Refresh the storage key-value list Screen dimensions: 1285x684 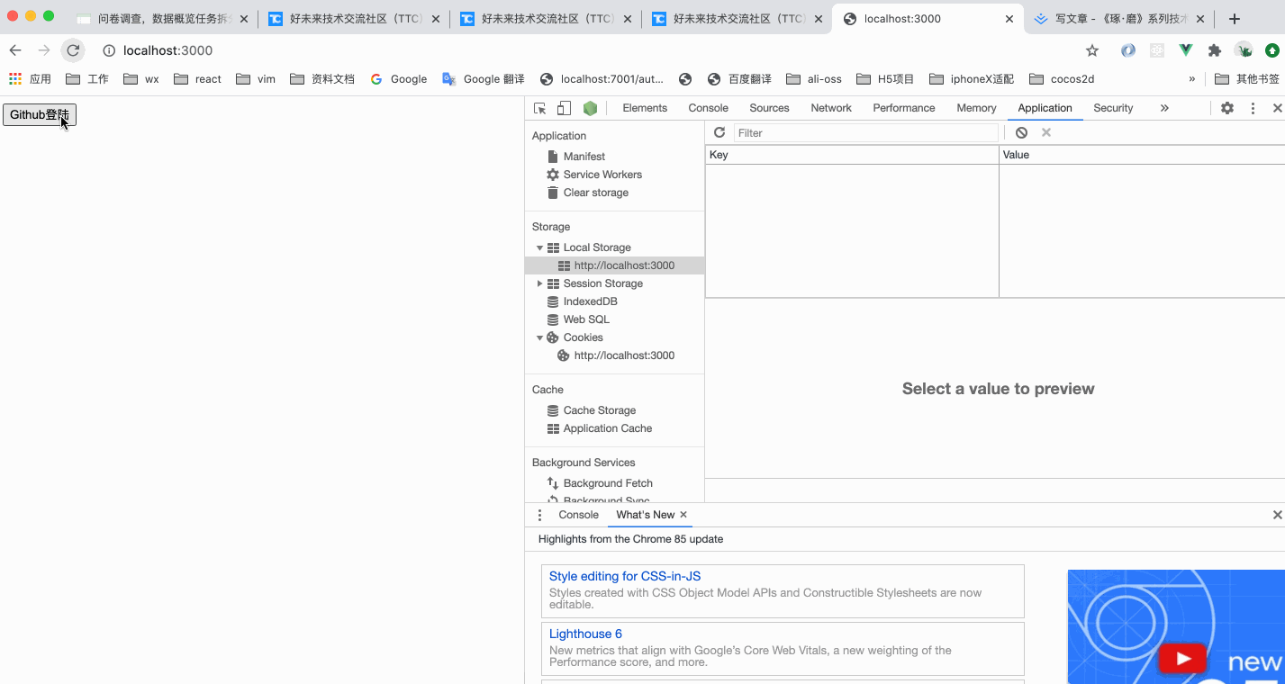719,132
